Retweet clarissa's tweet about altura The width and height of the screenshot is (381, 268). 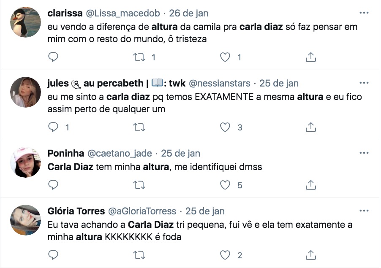tap(139, 57)
